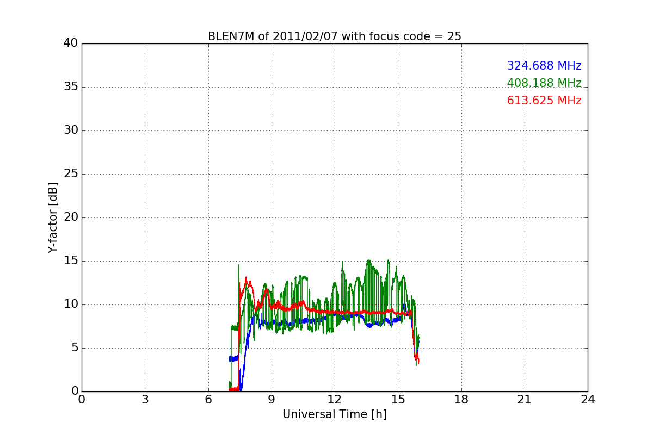Click y-axis tick label 40
Screen dimensions: 653x435
click(71, 43)
